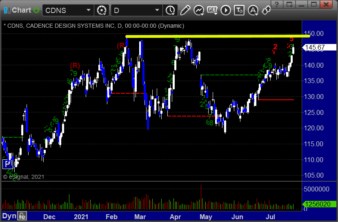Click the red (R) marker above January candles
338x222 pixels.
(x=75, y=66)
